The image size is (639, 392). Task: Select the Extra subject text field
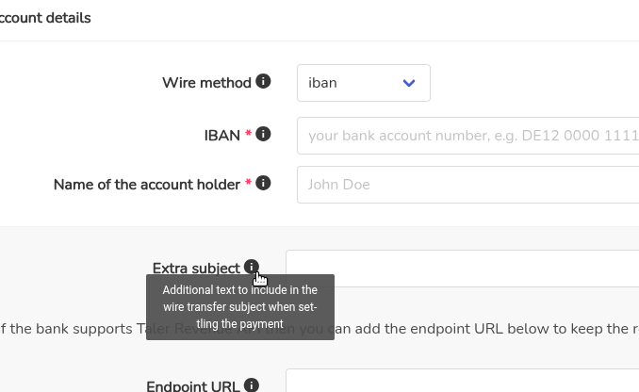(462, 269)
